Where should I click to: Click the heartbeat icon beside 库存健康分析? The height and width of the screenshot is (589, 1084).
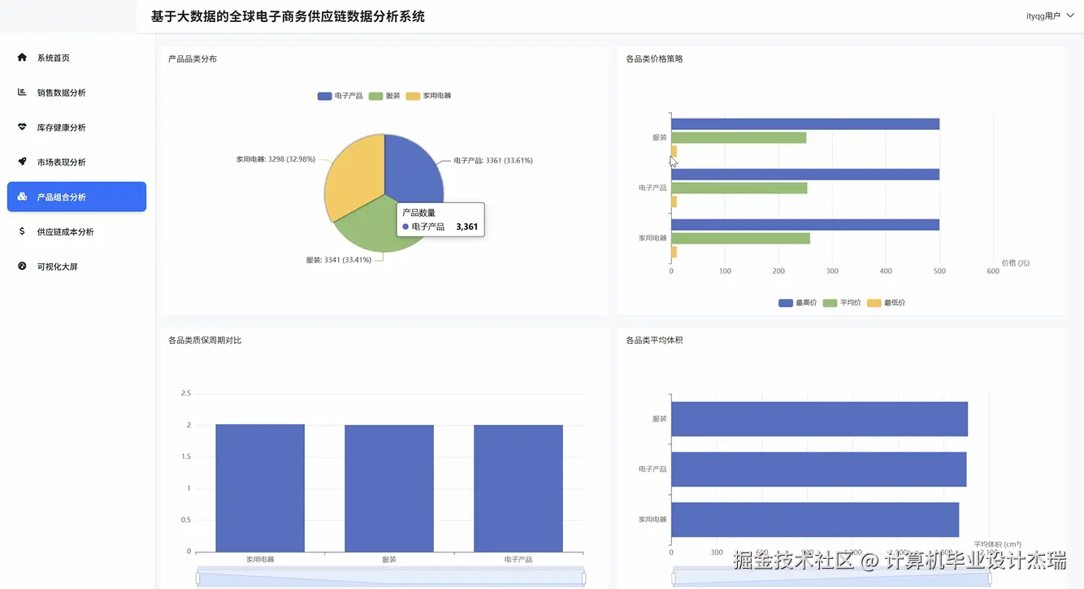[x=22, y=128]
